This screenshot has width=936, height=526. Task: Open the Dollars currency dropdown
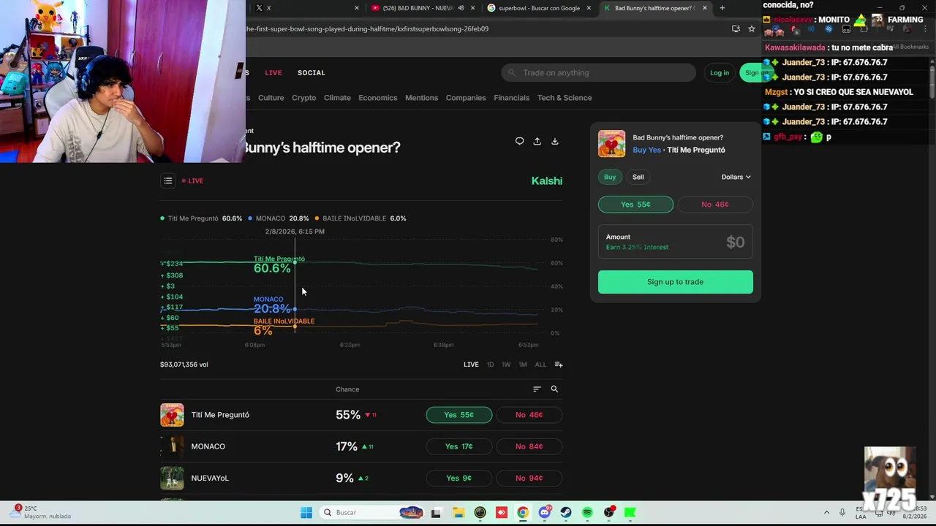pos(736,177)
